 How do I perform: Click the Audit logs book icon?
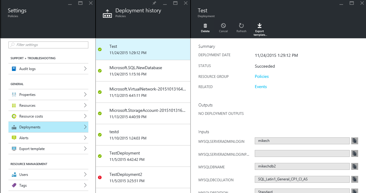click(14, 69)
